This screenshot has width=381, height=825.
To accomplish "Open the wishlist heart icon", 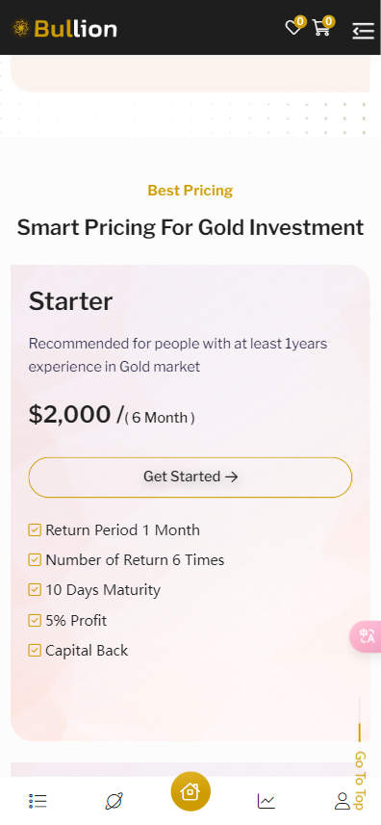I will 292,28.
